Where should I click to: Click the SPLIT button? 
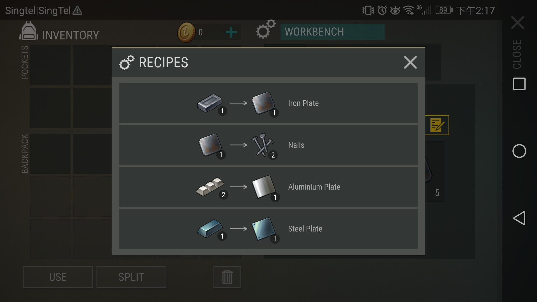[x=131, y=277]
